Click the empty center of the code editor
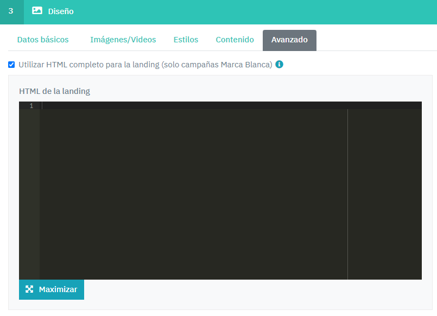 pyautogui.click(x=193, y=193)
